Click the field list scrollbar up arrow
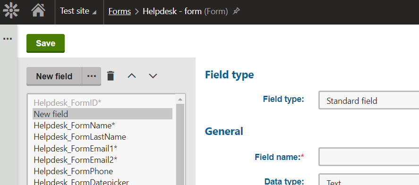 pos(180,100)
